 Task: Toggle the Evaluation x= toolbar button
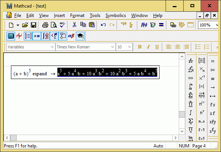(x=37, y=36)
